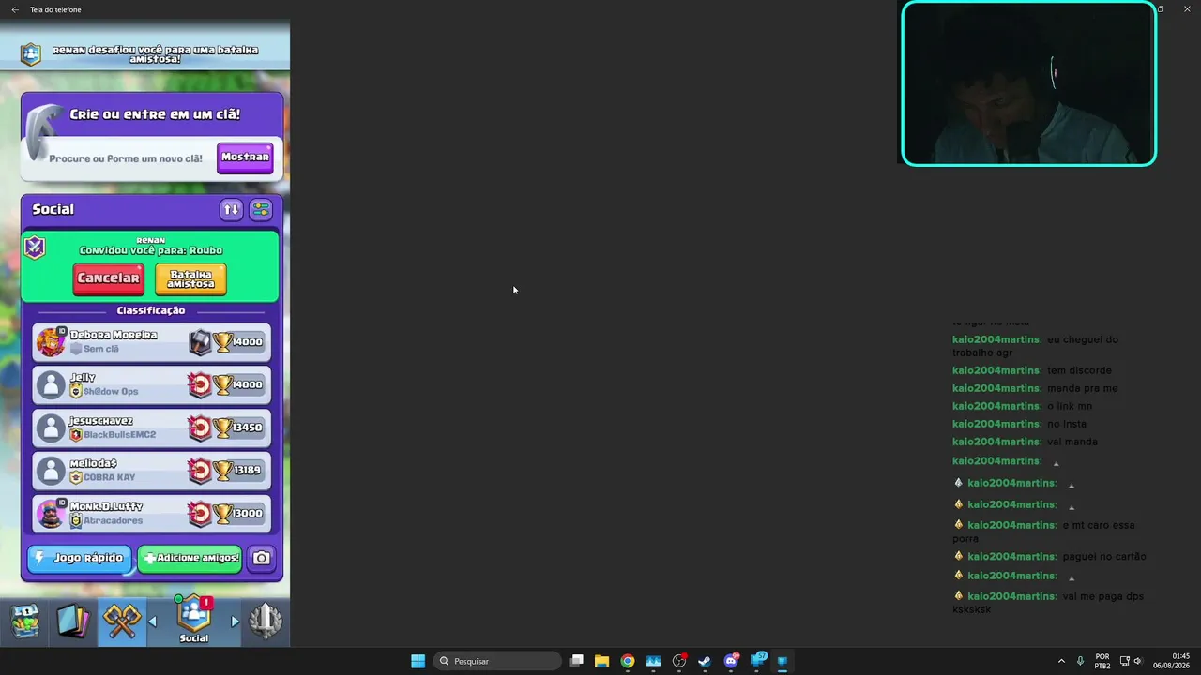Open File Explorer from taskbar
The width and height of the screenshot is (1201, 675).
(602, 661)
